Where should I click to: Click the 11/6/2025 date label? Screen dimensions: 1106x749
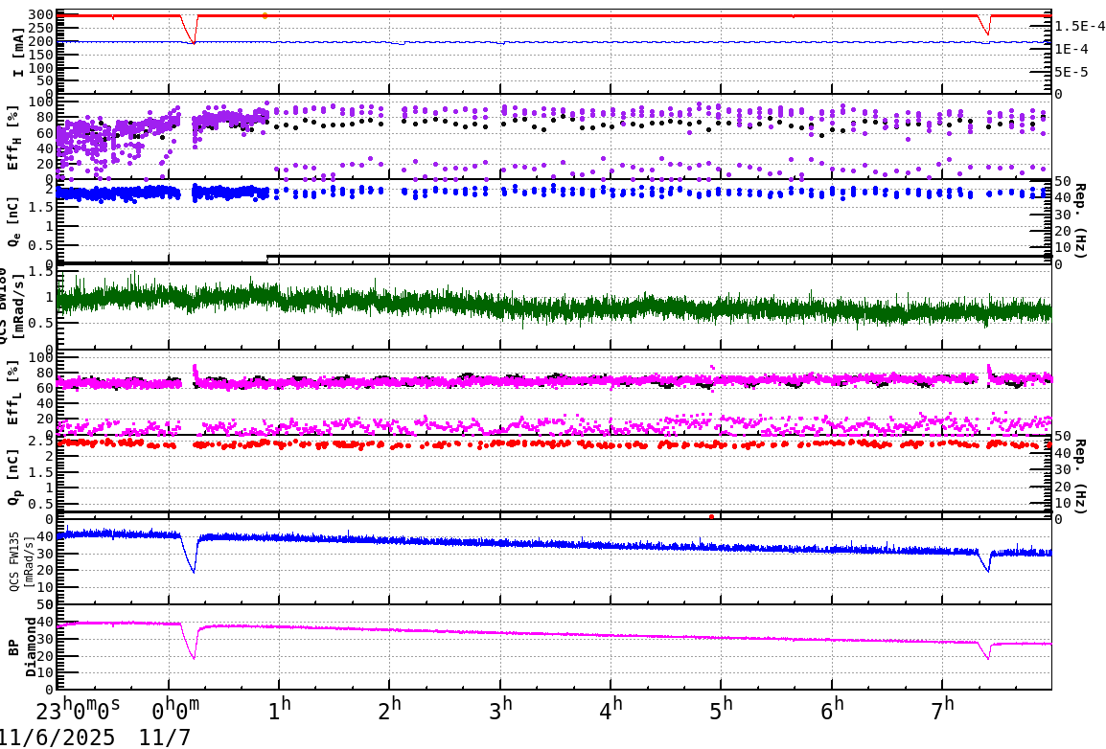57,738
